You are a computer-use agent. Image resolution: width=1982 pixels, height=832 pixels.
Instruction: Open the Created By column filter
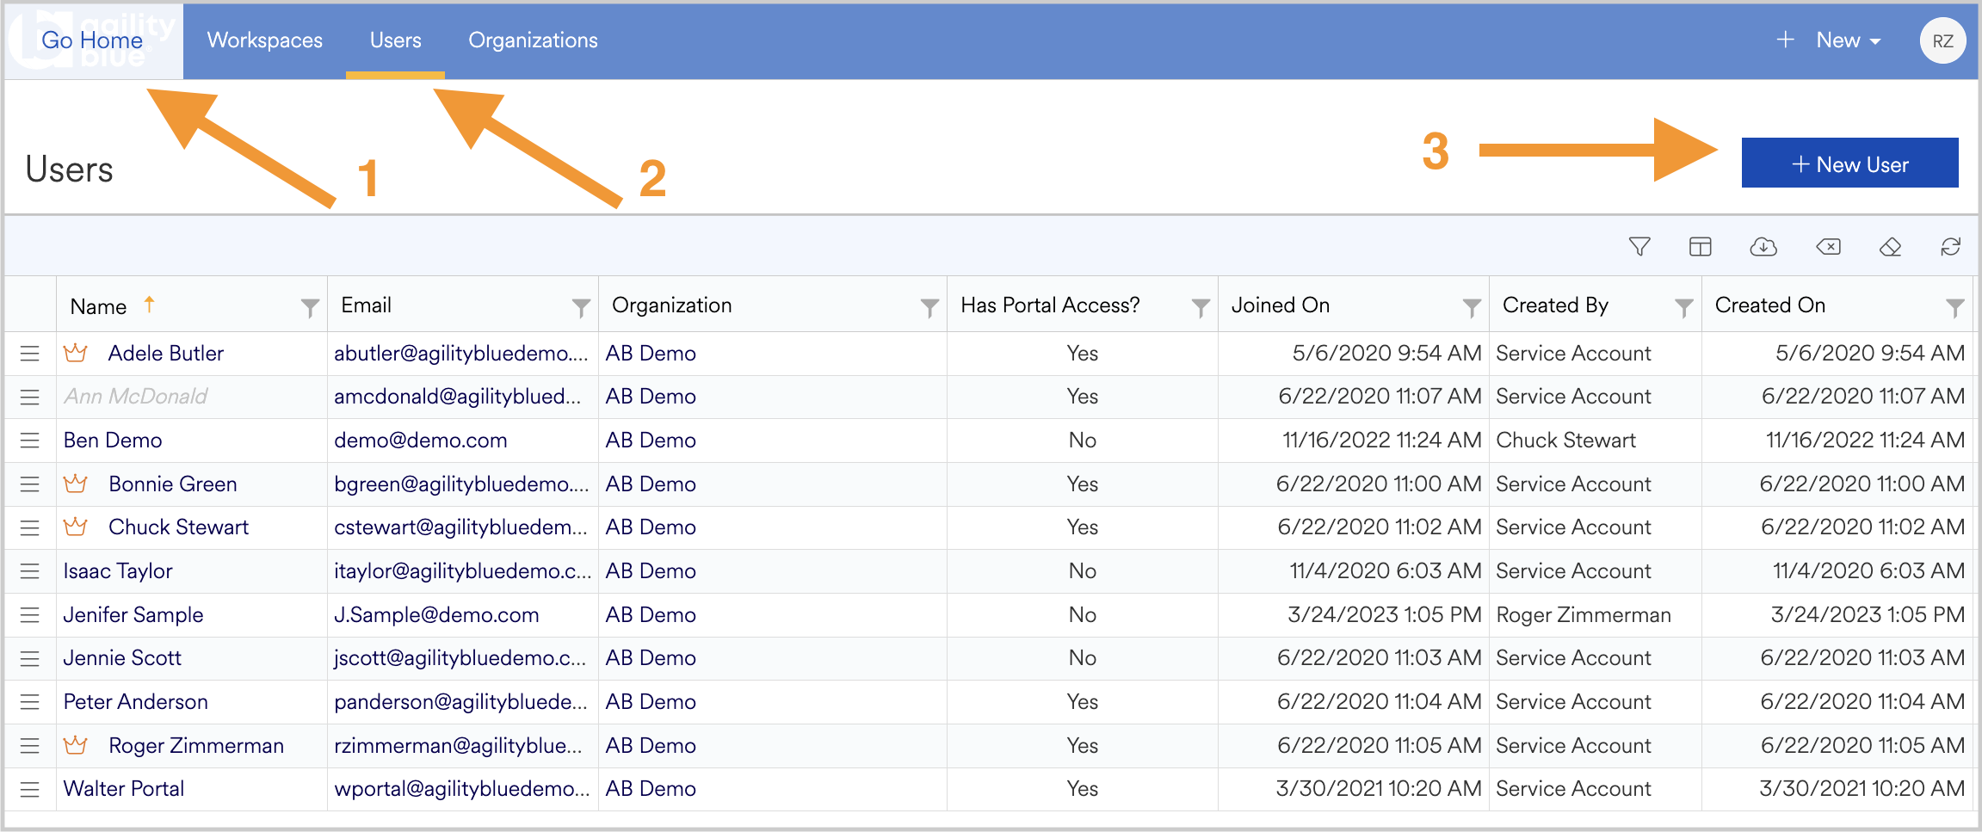(x=1684, y=307)
